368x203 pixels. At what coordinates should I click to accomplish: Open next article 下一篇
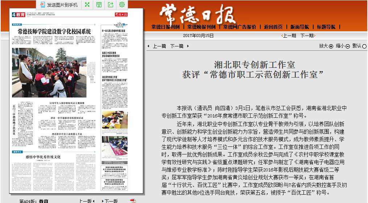tap(177, 46)
